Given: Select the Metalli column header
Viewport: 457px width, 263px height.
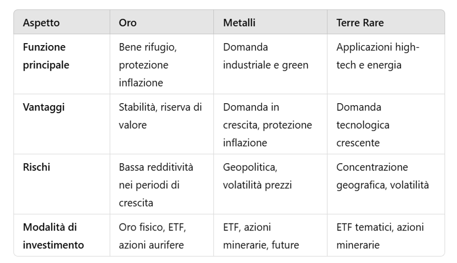Looking at the screenshot, I should (x=239, y=23).
